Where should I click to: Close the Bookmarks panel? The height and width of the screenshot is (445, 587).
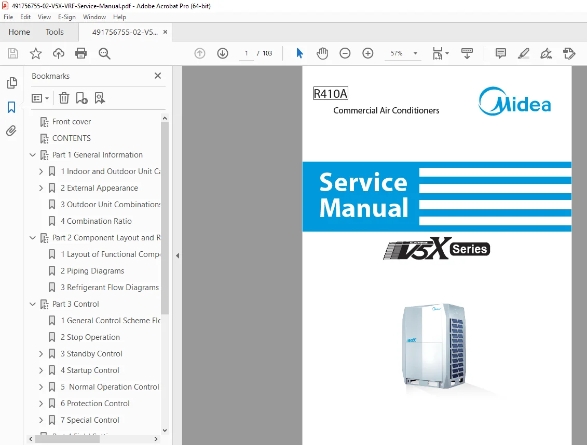pos(158,76)
